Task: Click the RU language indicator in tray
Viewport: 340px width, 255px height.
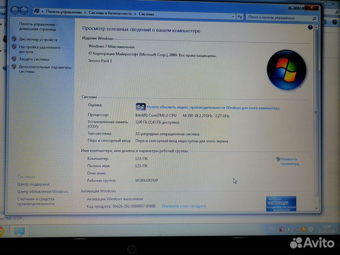Action: coord(272,229)
